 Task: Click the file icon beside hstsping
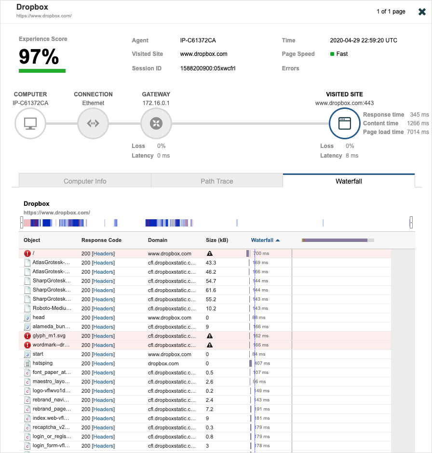click(27, 363)
